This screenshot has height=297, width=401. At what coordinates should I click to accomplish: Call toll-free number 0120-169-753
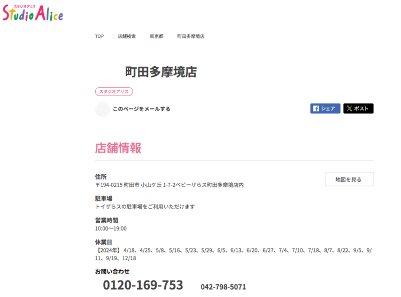click(x=143, y=285)
